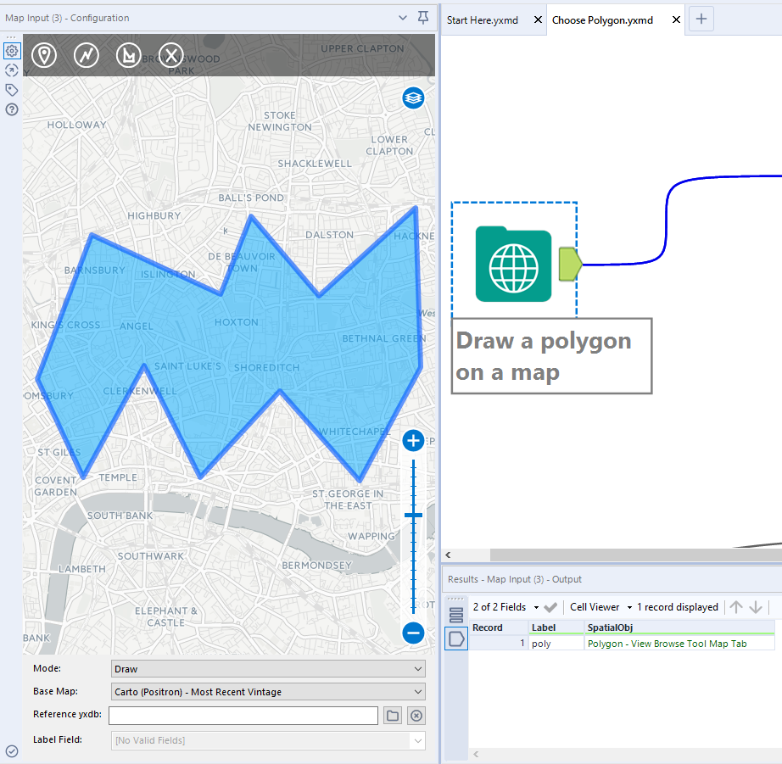Image resolution: width=782 pixels, height=764 pixels.
Task: Expand the Mode dropdown showing Draw
Action: pos(268,669)
